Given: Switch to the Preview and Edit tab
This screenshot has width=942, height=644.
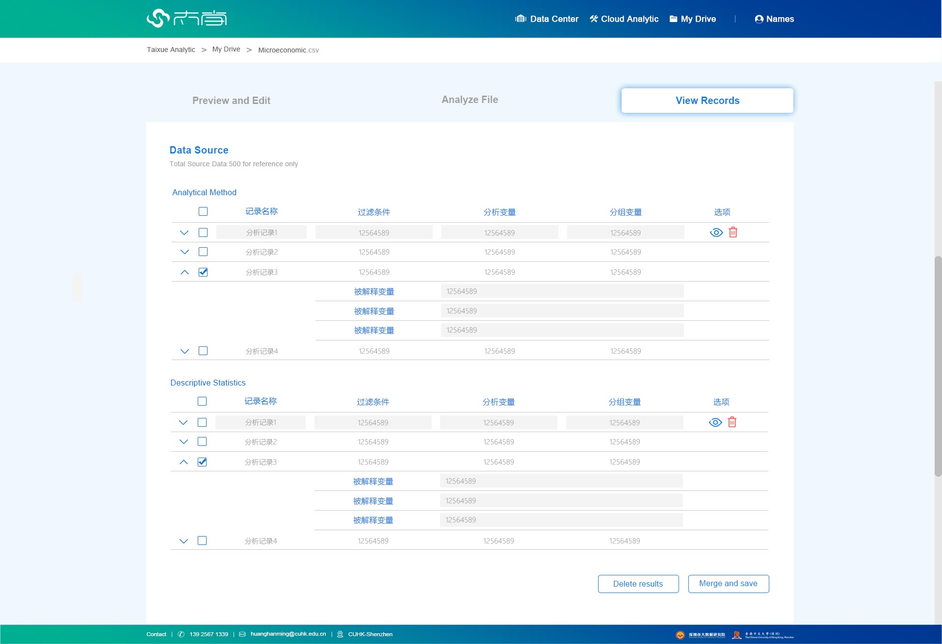Looking at the screenshot, I should pyautogui.click(x=231, y=101).
